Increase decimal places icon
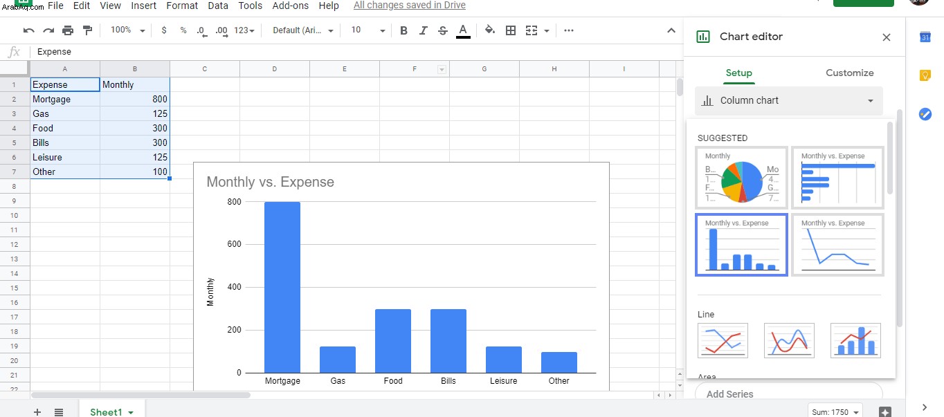The width and height of the screenshot is (944, 417). pos(221,30)
